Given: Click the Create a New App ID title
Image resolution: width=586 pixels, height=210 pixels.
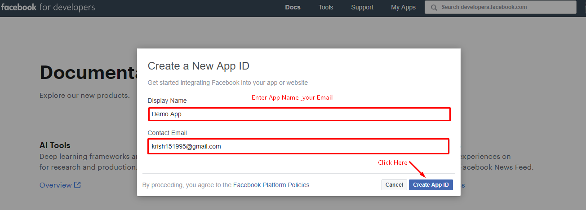Looking at the screenshot, I should 198,66.
